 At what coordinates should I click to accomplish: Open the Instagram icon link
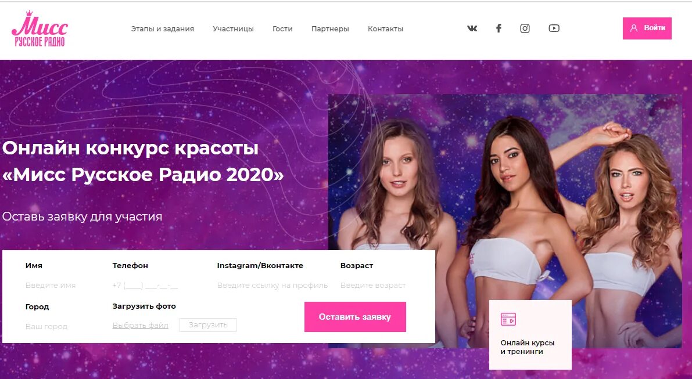point(525,28)
